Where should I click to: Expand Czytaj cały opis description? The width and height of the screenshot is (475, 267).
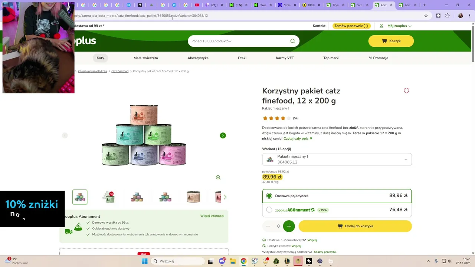[298, 139]
